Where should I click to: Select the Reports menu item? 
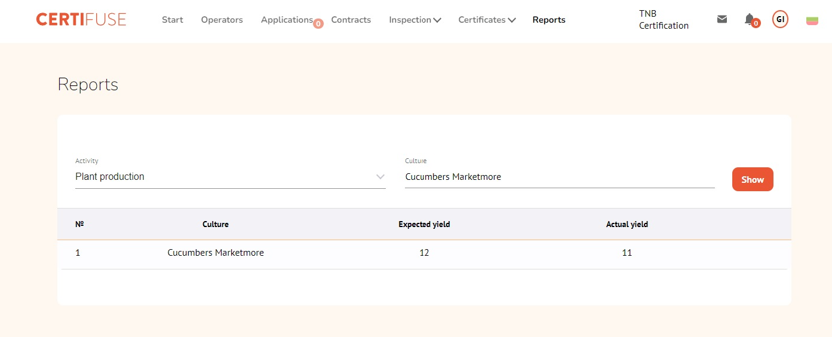pyautogui.click(x=549, y=20)
